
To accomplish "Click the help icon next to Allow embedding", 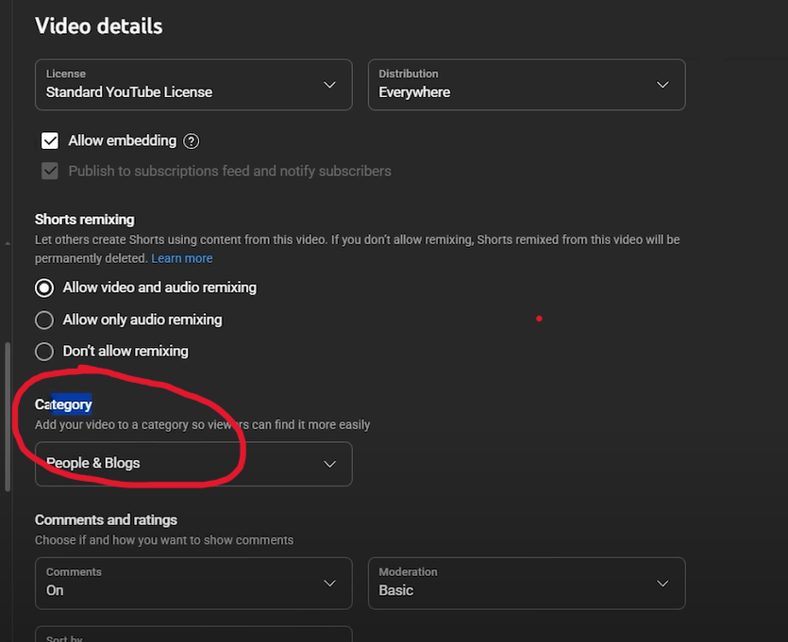I will [x=191, y=140].
